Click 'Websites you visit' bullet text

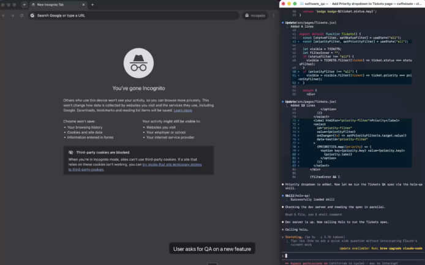(161, 127)
